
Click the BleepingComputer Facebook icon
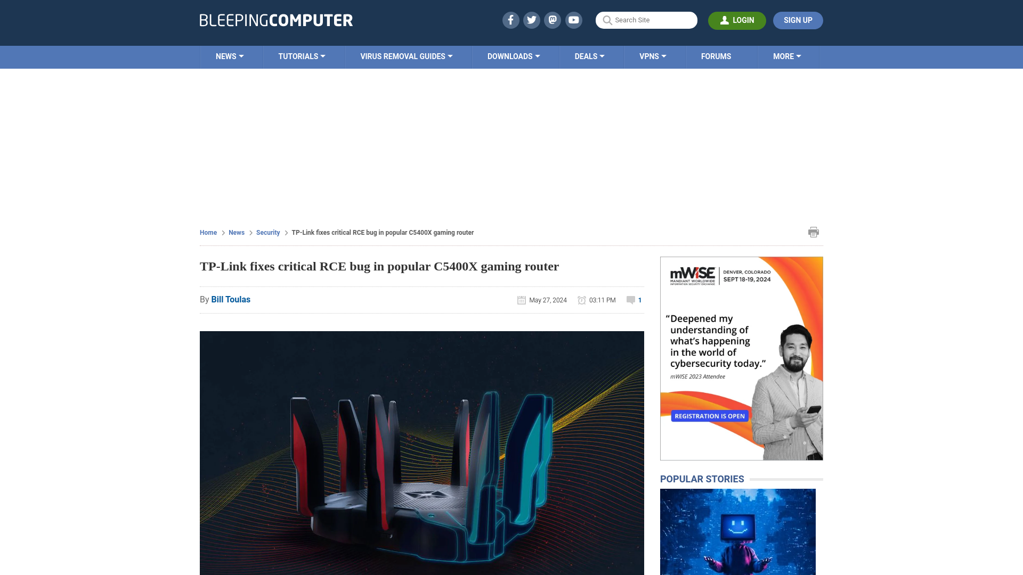point(511,20)
